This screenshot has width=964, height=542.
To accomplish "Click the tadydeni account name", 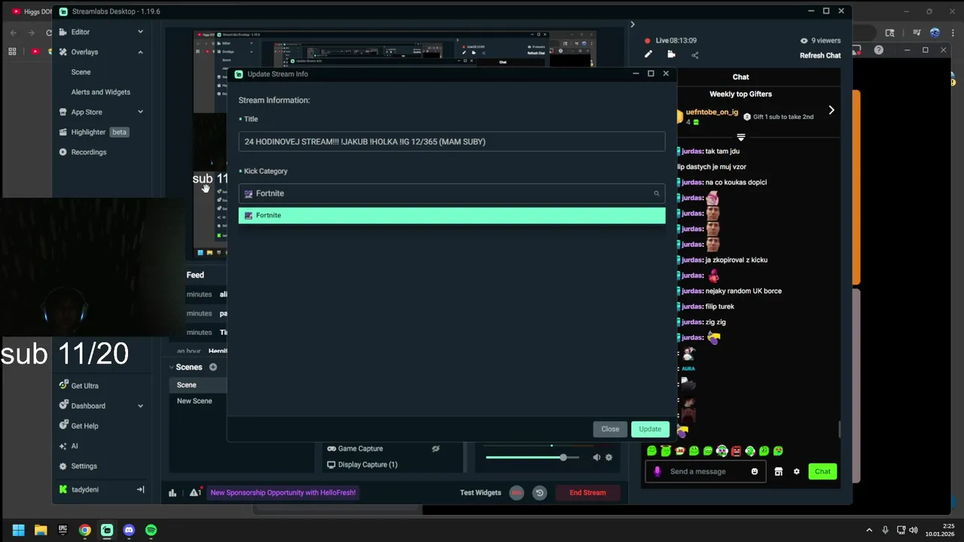I will [85, 489].
